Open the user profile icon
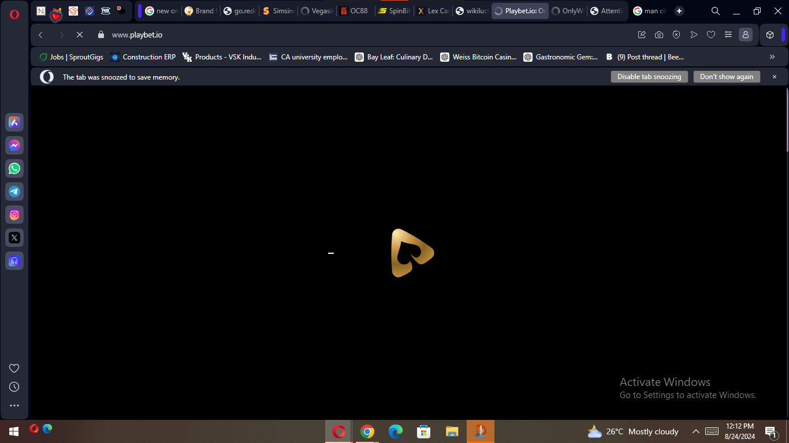The height and width of the screenshot is (443, 789). coord(746,35)
